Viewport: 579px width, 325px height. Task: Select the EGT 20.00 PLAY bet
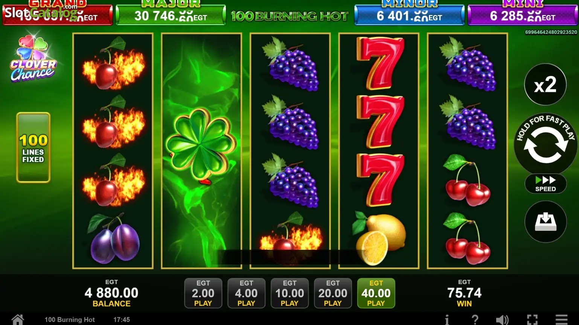pyautogui.click(x=333, y=293)
